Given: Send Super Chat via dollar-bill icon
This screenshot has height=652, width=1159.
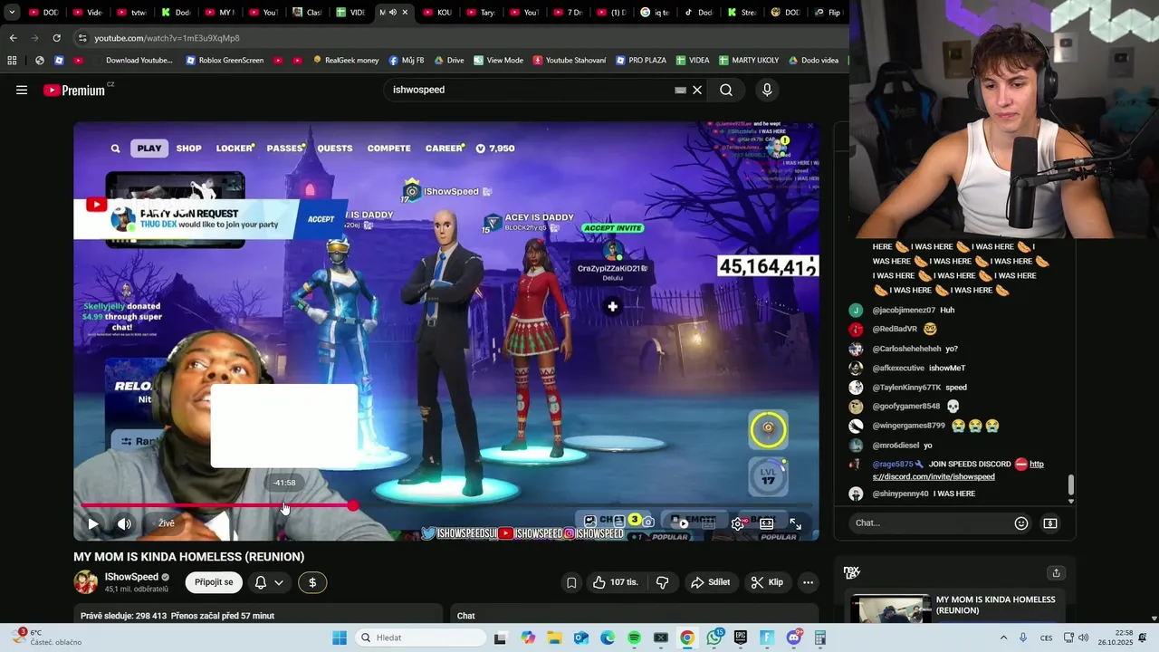Looking at the screenshot, I should pos(1050,523).
